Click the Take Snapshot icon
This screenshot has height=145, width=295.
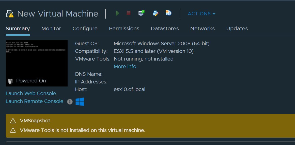tap(168, 13)
